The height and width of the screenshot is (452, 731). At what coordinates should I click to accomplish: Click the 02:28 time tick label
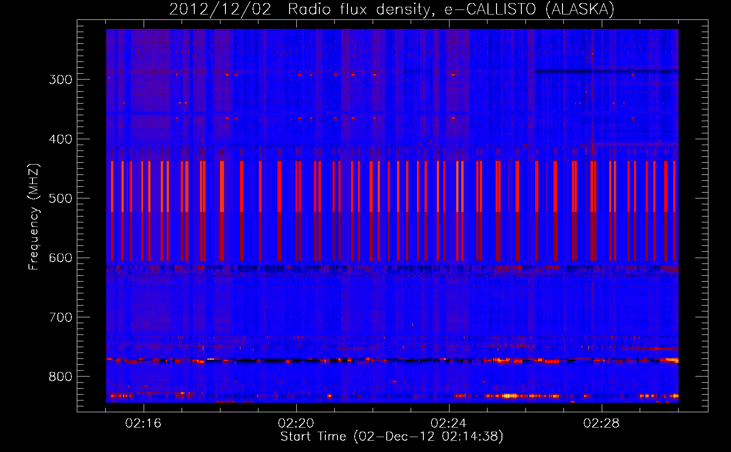point(601,424)
